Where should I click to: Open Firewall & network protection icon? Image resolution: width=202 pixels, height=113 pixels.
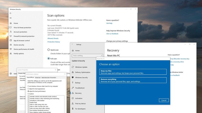tap(11, 36)
